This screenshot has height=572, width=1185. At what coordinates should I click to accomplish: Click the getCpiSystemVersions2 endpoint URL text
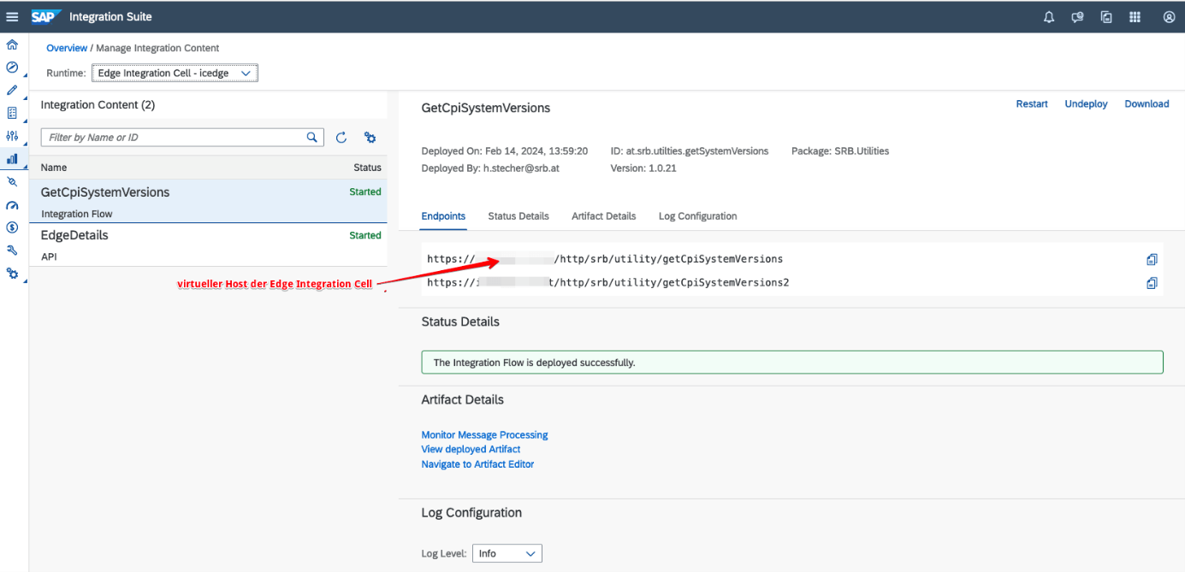tap(608, 283)
